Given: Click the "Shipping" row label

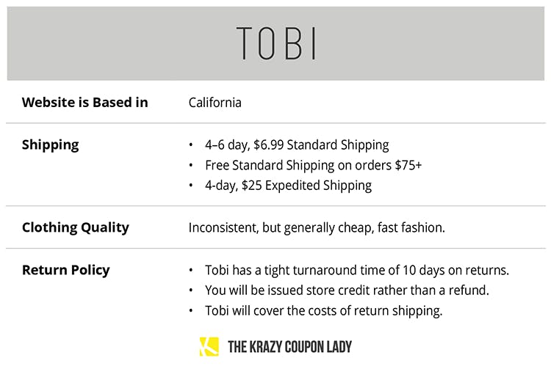Looking at the screenshot, I should (x=50, y=144).
